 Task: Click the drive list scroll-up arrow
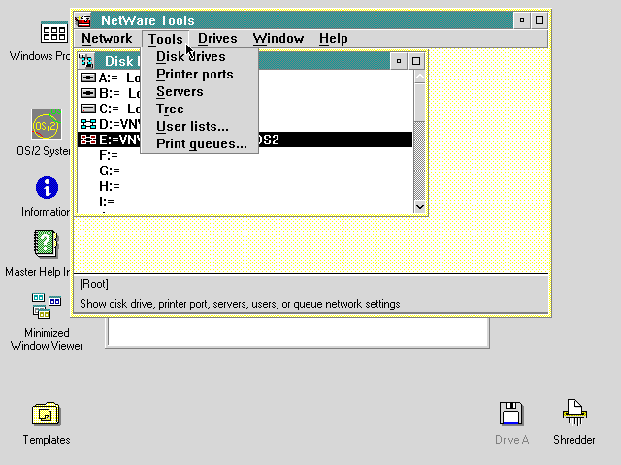tap(419, 77)
